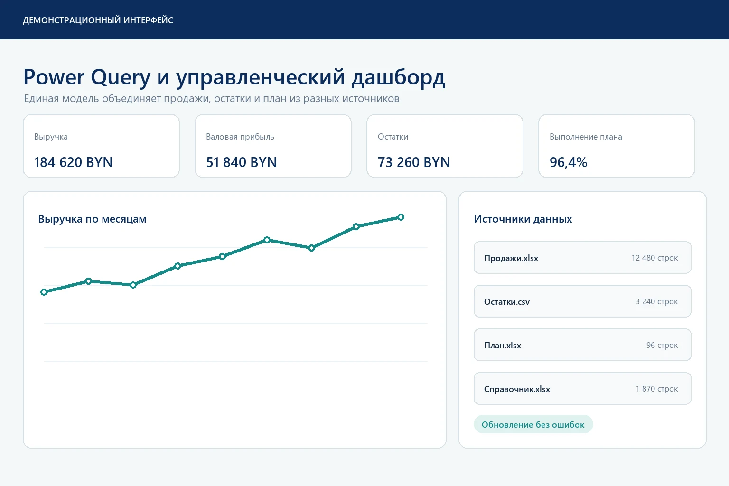Click the subtitle about Единая модель
The image size is (729, 486).
pyautogui.click(x=212, y=99)
